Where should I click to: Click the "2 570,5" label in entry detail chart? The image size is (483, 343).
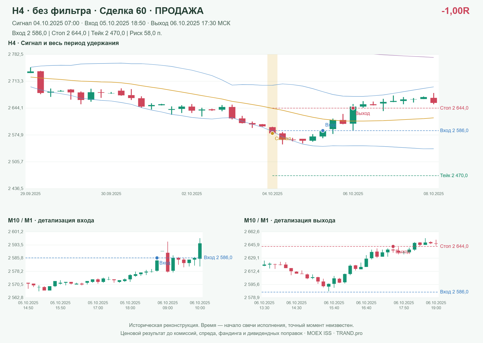(16, 285)
